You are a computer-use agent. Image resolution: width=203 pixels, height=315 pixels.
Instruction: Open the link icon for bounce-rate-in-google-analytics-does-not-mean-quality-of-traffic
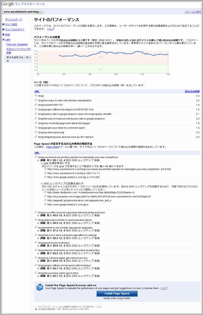click(x=35, y=114)
